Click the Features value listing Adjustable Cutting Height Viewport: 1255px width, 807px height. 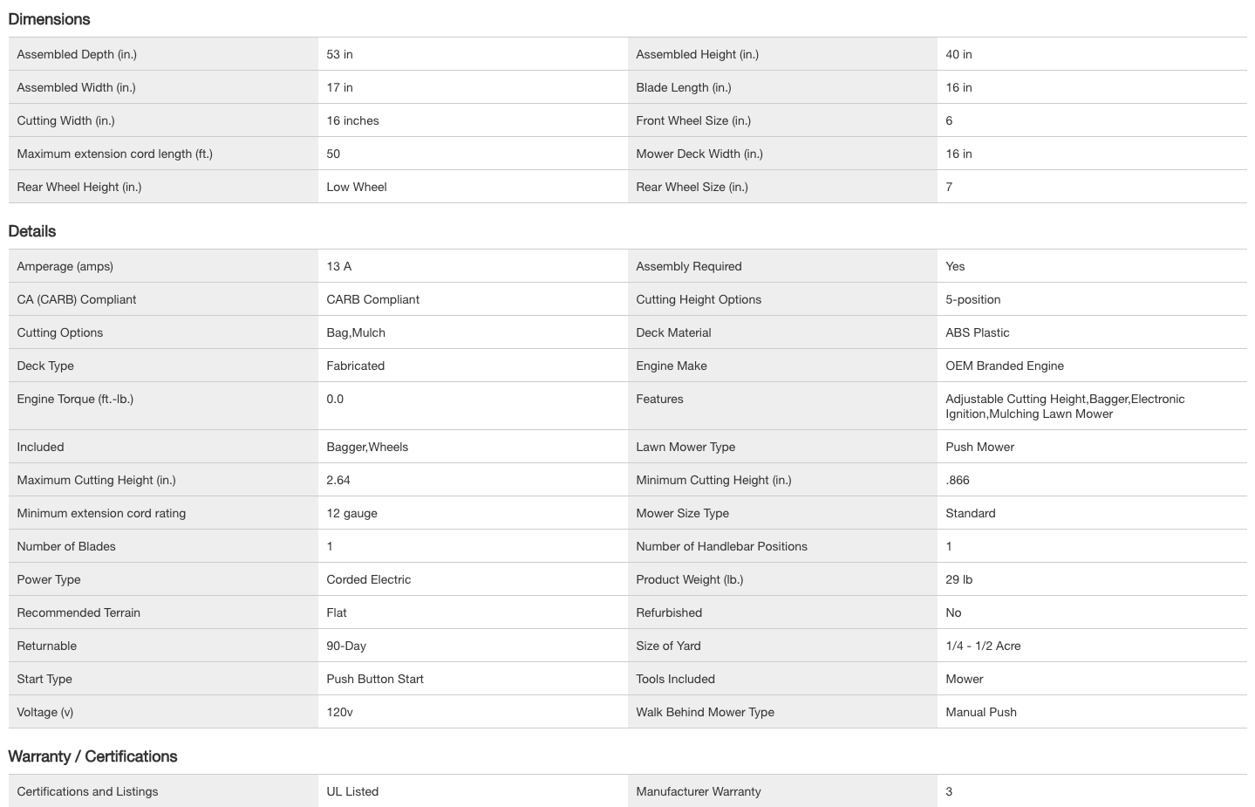click(1064, 406)
